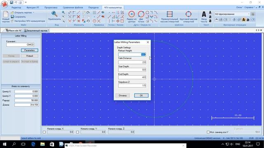
Task: Click the End Depth field showing -4.0
Action: coord(132,77)
